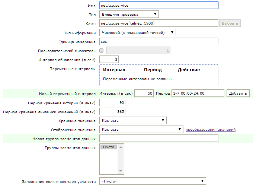Click the custom multiplier value field

point(138,51)
